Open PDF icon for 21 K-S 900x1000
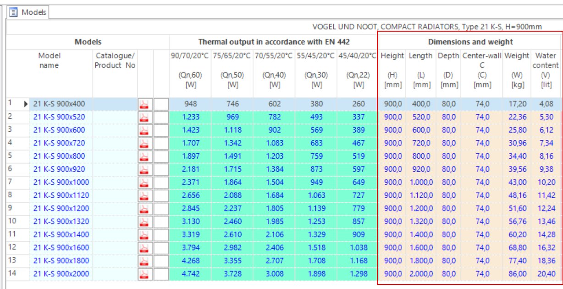This screenshot has width=563, height=289. [x=144, y=183]
